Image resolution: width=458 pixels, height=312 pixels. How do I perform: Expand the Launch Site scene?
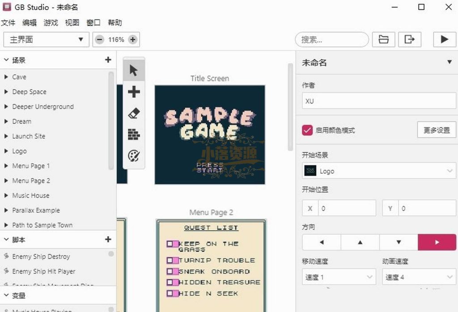coord(6,136)
